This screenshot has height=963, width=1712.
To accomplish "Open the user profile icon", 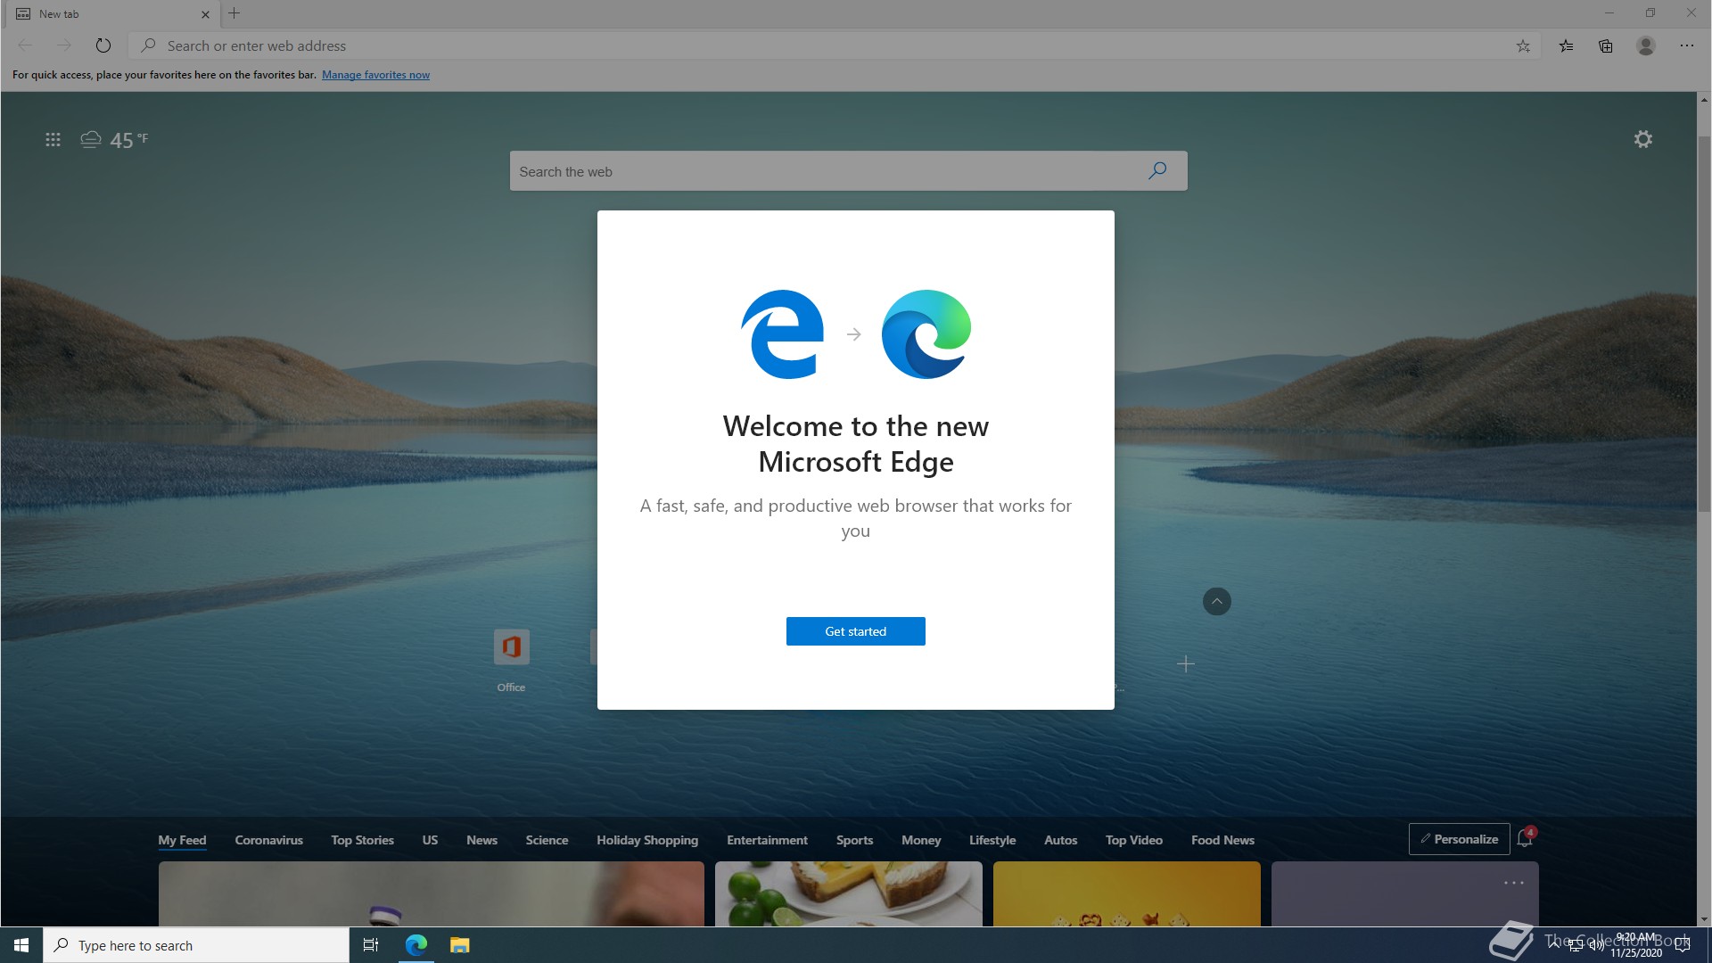I will (1646, 45).
